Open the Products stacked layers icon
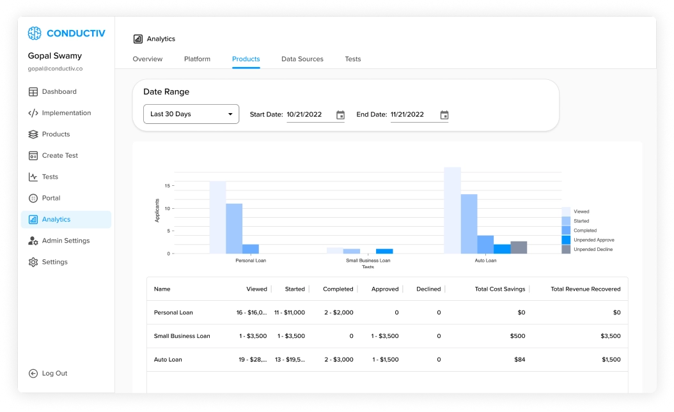Viewport: 674px width, 412px height. [x=33, y=134]
